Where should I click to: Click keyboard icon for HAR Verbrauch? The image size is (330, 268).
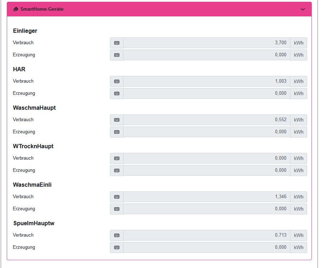coord(117,81)
